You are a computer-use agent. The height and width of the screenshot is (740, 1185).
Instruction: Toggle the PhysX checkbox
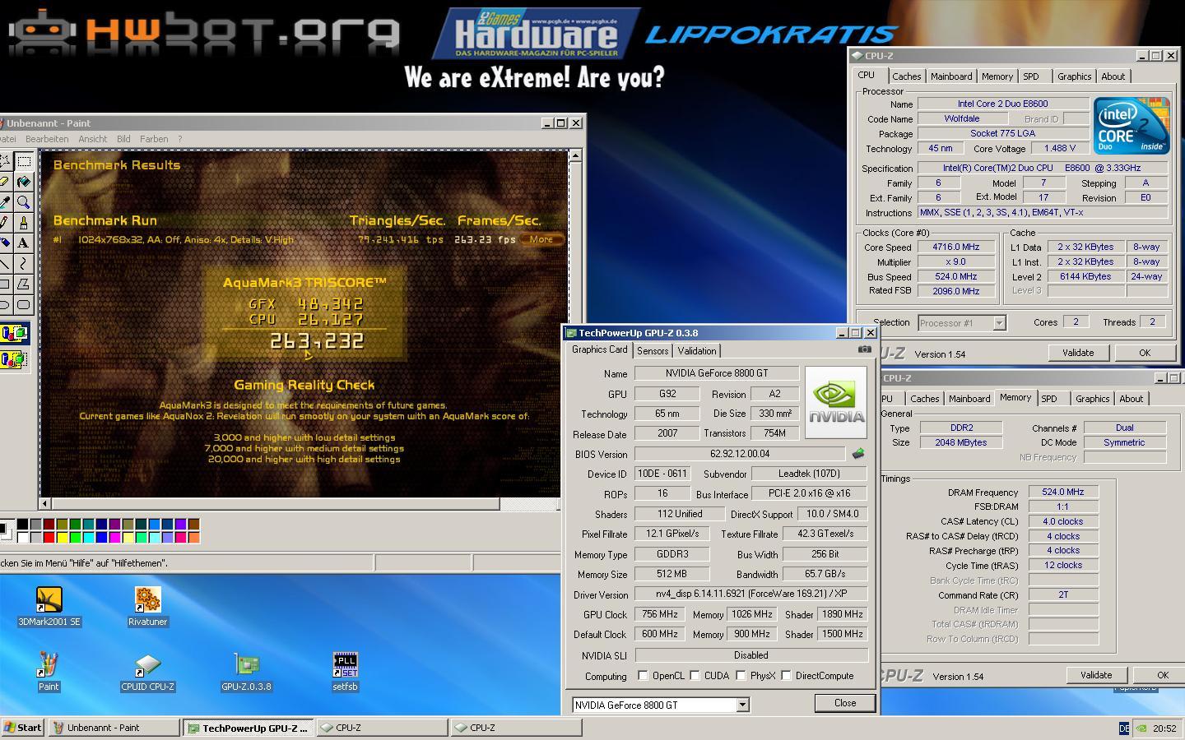point(741,676)
